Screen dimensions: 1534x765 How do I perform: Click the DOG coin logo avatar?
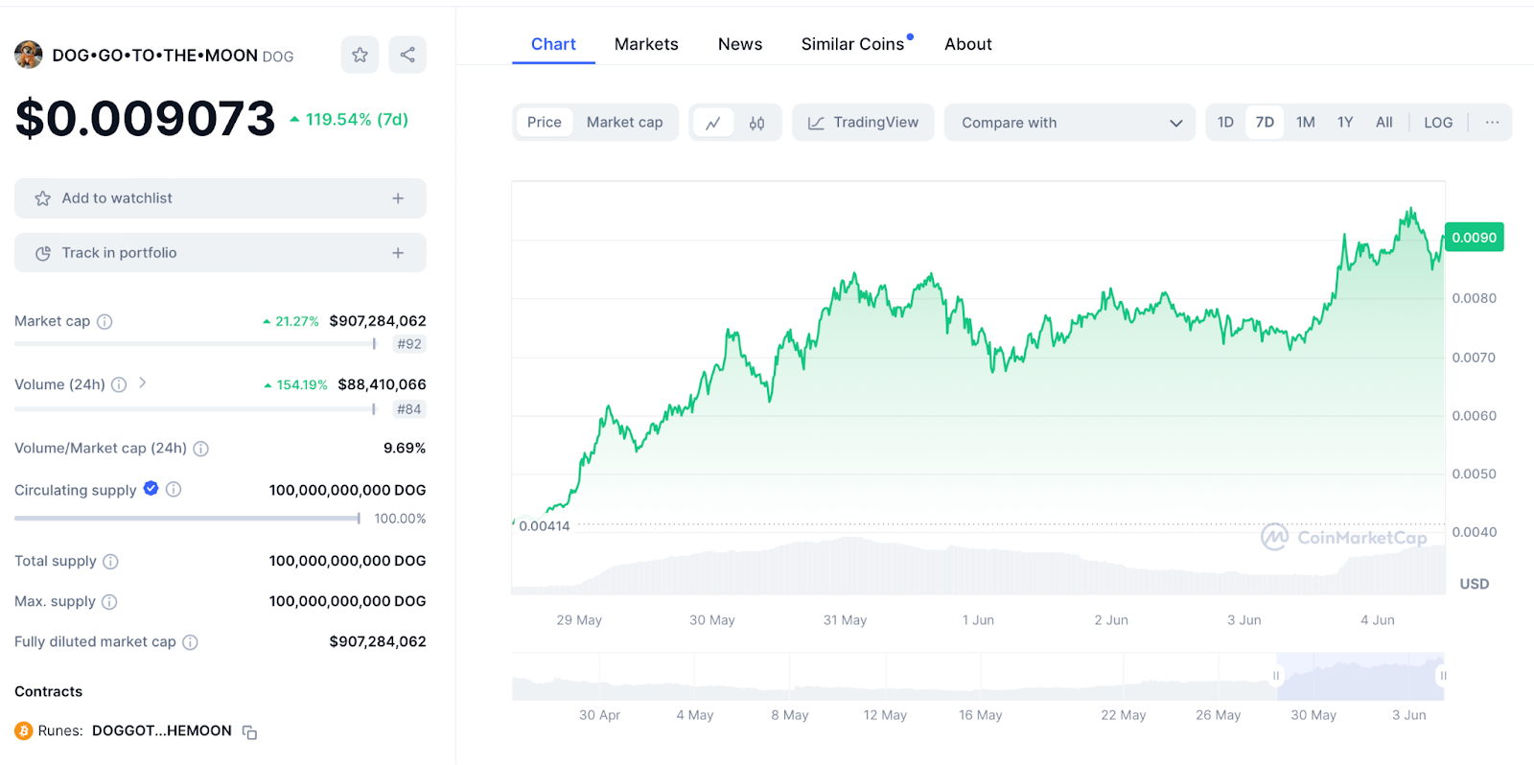click(29, 55)
